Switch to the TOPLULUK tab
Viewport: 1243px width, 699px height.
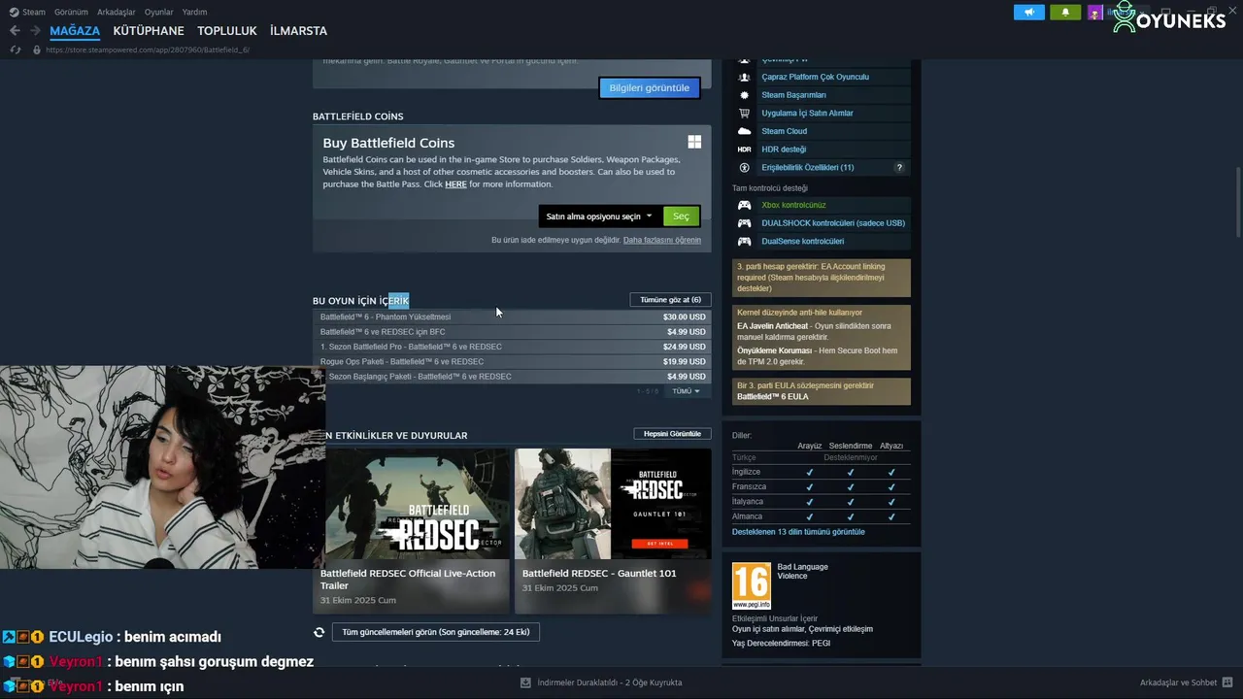click(227, 31)
